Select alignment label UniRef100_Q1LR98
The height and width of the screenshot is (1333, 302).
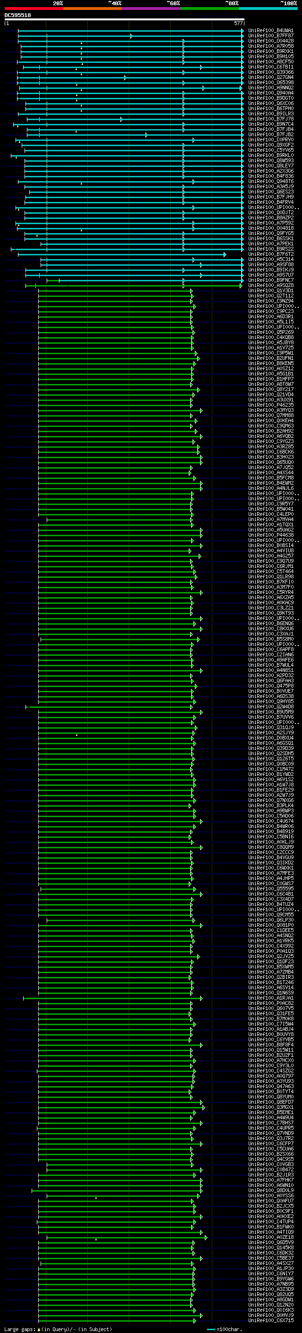point(271,576)
